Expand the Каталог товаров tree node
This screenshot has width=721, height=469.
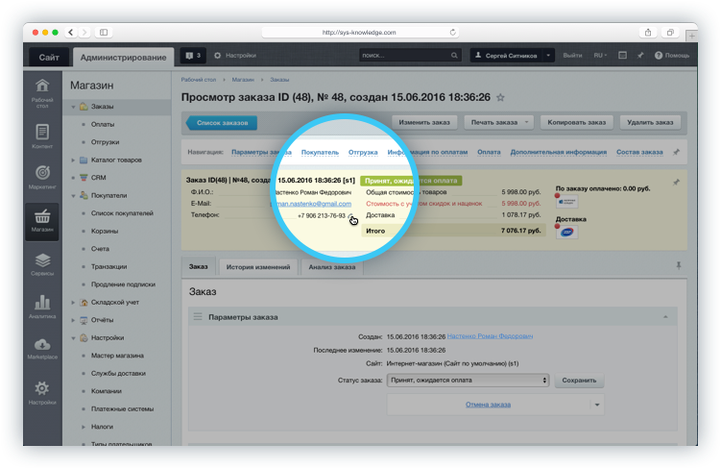coord(74,160)
